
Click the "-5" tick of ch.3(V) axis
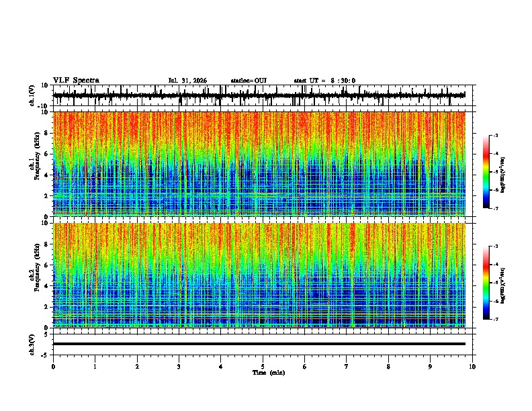pyautogui.click(x=46, y=355)
